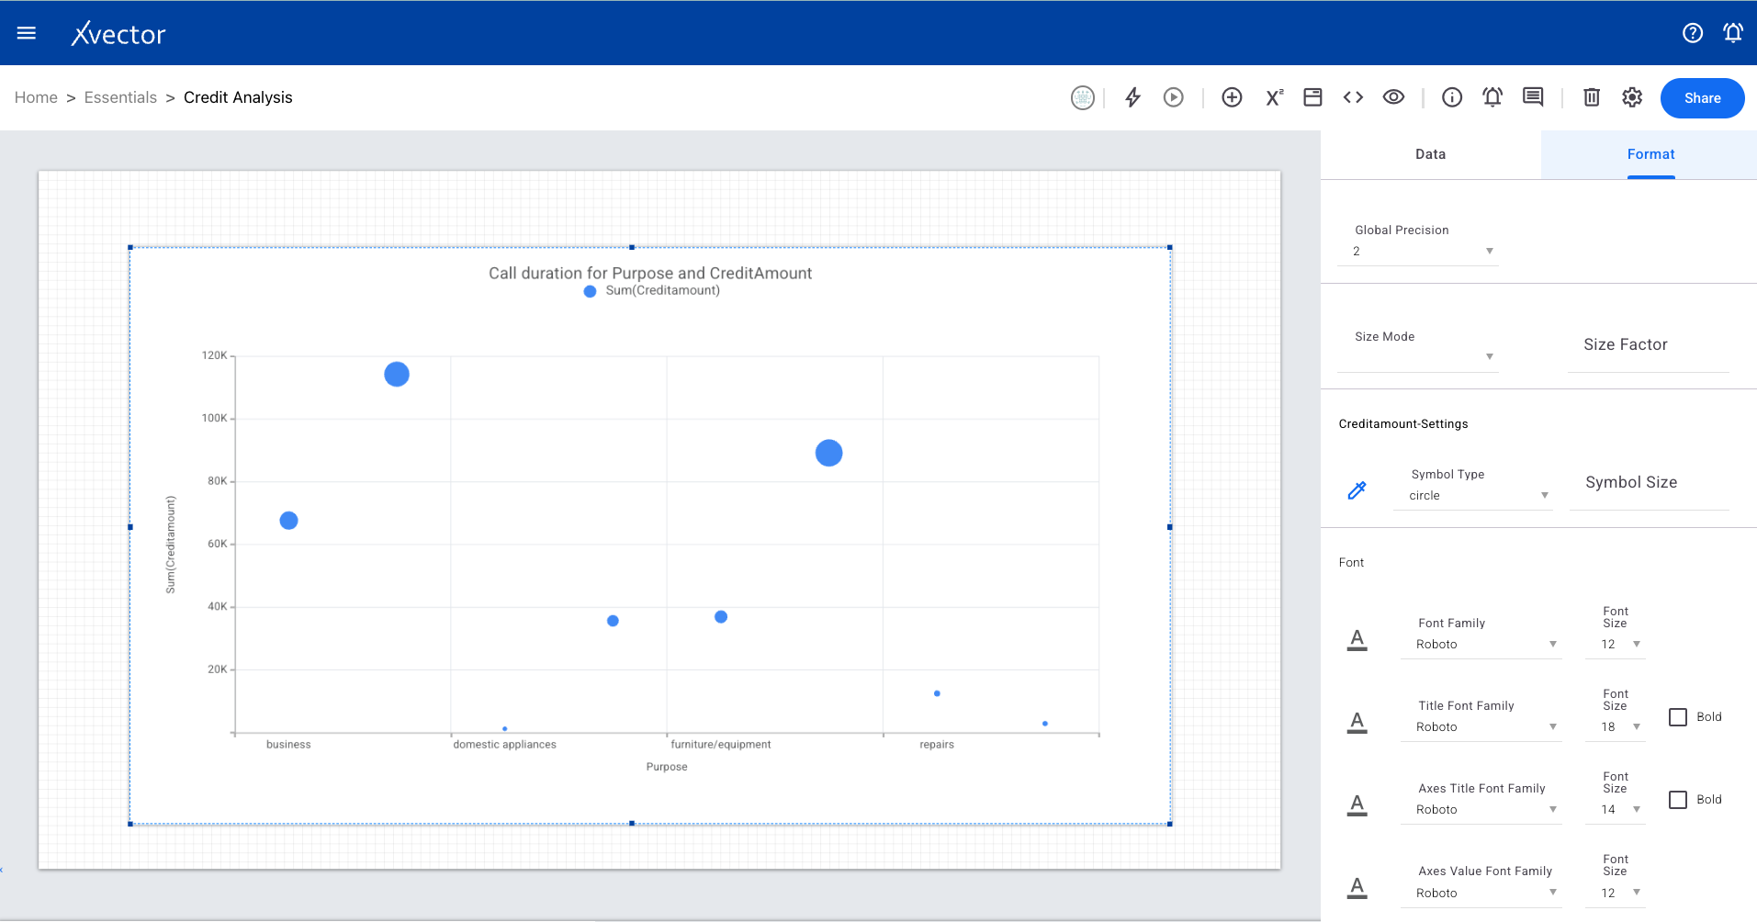Toggle the eye preview icon
1757x922 pixels.
[x=1393, y=97]
